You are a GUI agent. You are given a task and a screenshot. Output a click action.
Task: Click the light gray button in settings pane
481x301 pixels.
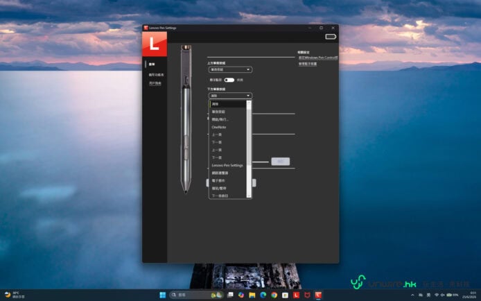[x=281, y=162]
